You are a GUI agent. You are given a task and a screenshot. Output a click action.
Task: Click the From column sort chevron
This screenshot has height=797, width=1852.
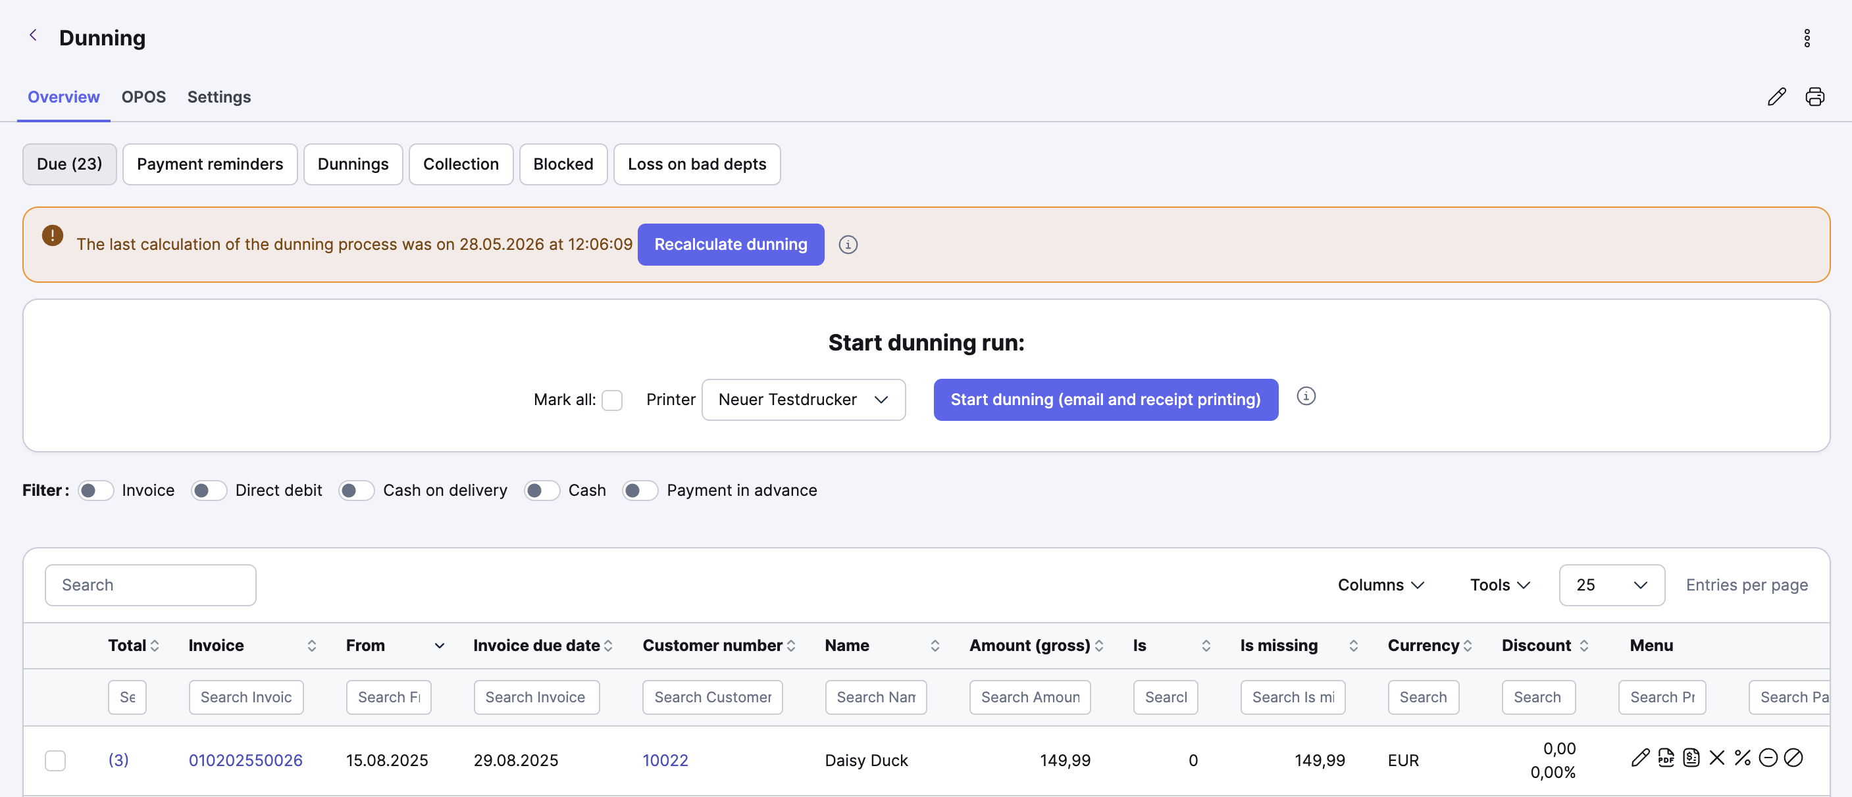tap(439, 646)
